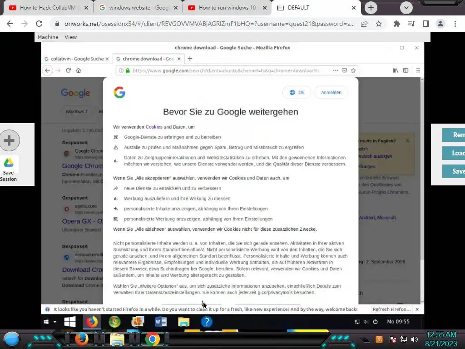Open the View menu
The height and width of the screenshot is (349, 465).
(x=70, y=37)
